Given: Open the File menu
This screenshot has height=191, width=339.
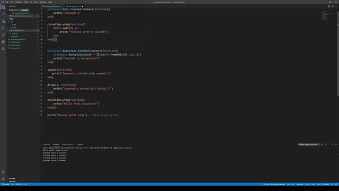Looking at the screenshot, I should click(7, 2).
